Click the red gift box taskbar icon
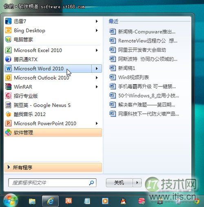Viewport: 204px width, 207px height. (142, 201)
